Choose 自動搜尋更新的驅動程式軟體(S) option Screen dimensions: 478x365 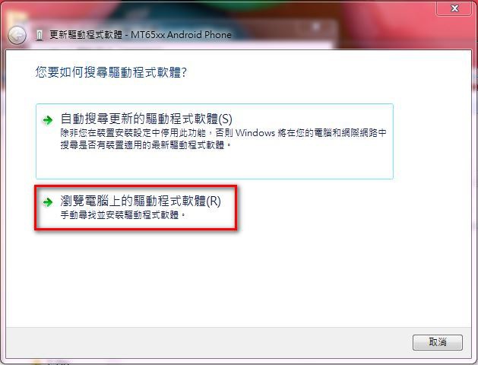click(214, 141)
